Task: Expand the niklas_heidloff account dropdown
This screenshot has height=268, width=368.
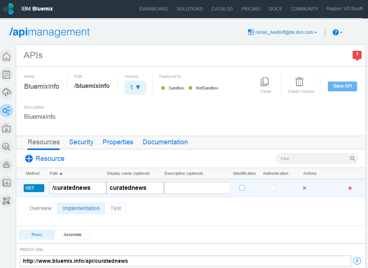Action: [x=286, y=32]
